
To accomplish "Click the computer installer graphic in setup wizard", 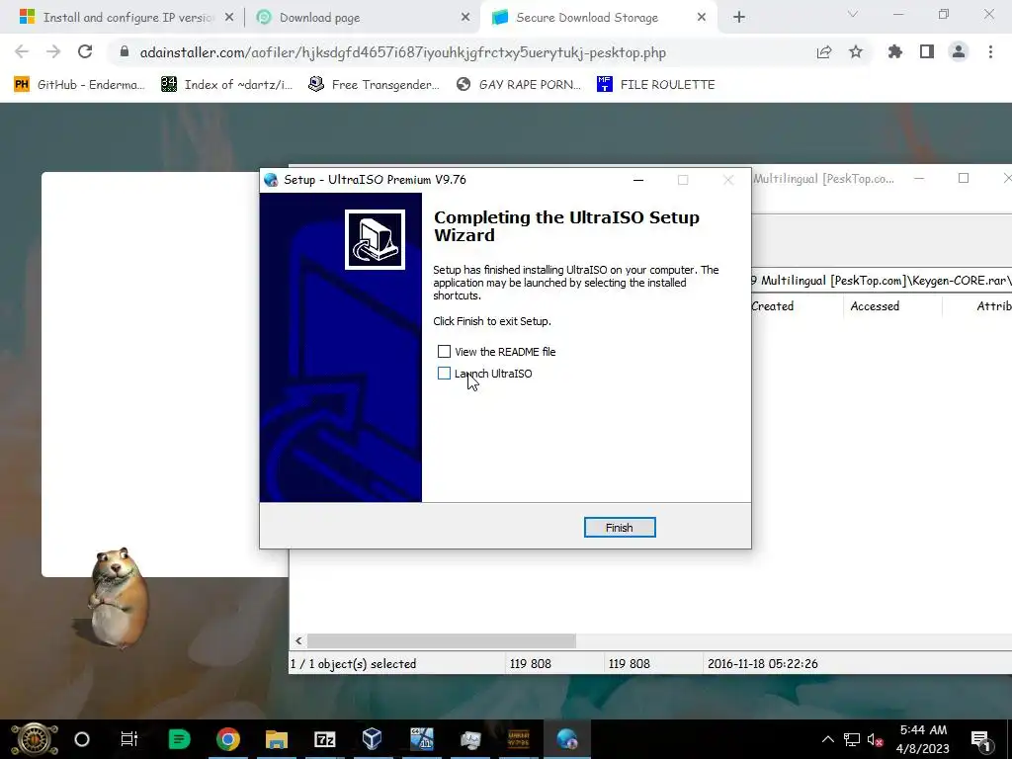I will (x=375, y=239).
